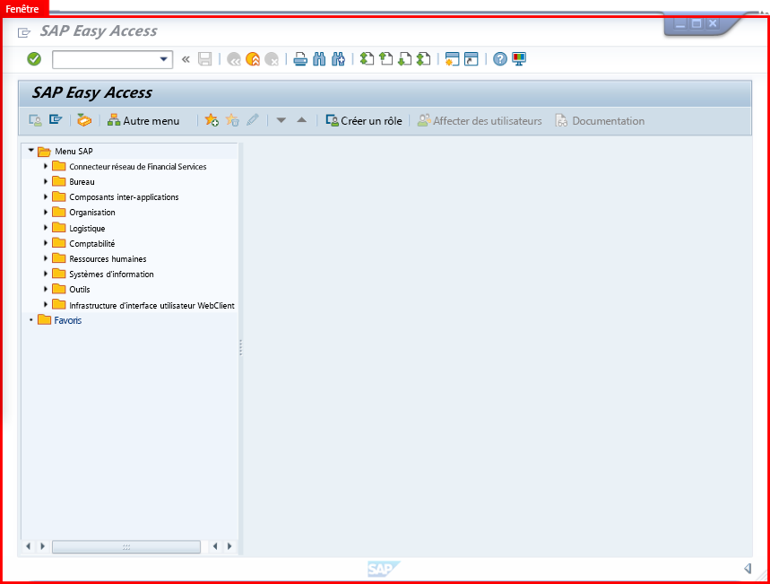This screenshot has height=584, width=770.
Task: Select the Menu SAP label
Action: 74,151
